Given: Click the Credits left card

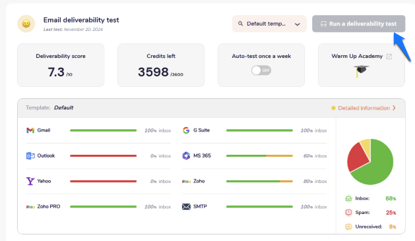Looking at the screenshot, I should [161, 65].
